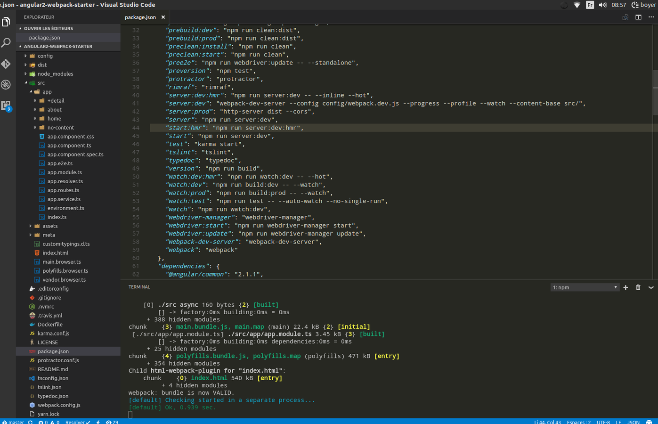Click the file search preview icon in editor toolbar
The width and height of the screenshot is (658, 424).
click(626, 17)
